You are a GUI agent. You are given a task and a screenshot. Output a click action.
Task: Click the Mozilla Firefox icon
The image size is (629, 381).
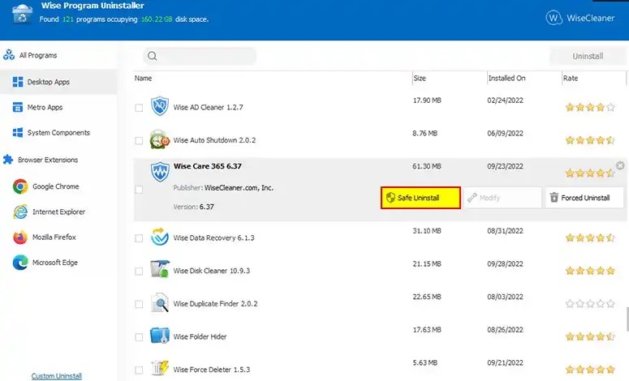(20, 238)
